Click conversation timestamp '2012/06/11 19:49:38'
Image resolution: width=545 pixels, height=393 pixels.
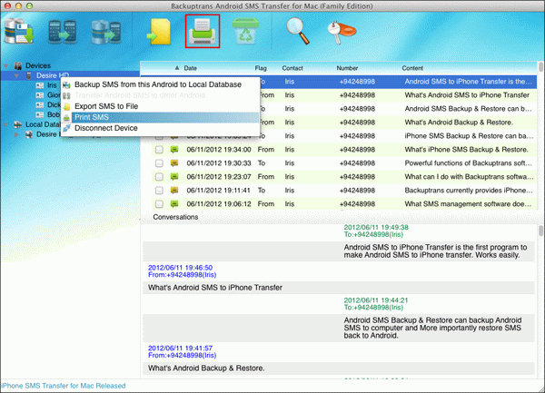pos(376,228)
